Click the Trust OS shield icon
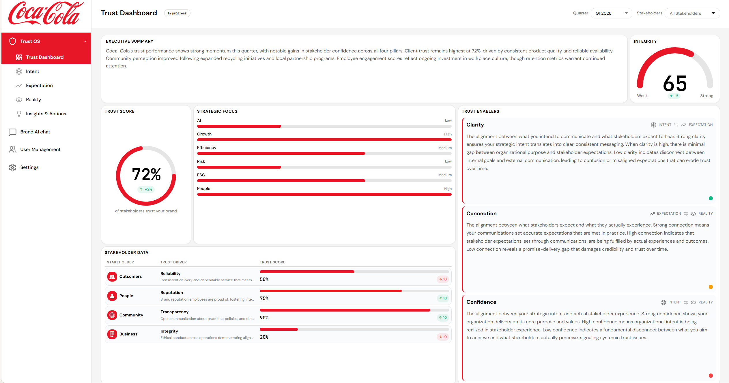 click(x=12, y=41)
